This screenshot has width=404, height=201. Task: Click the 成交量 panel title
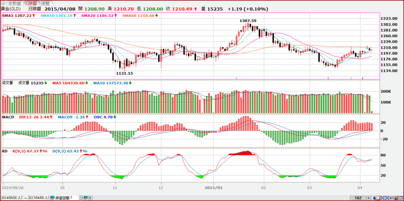point(7,83)
